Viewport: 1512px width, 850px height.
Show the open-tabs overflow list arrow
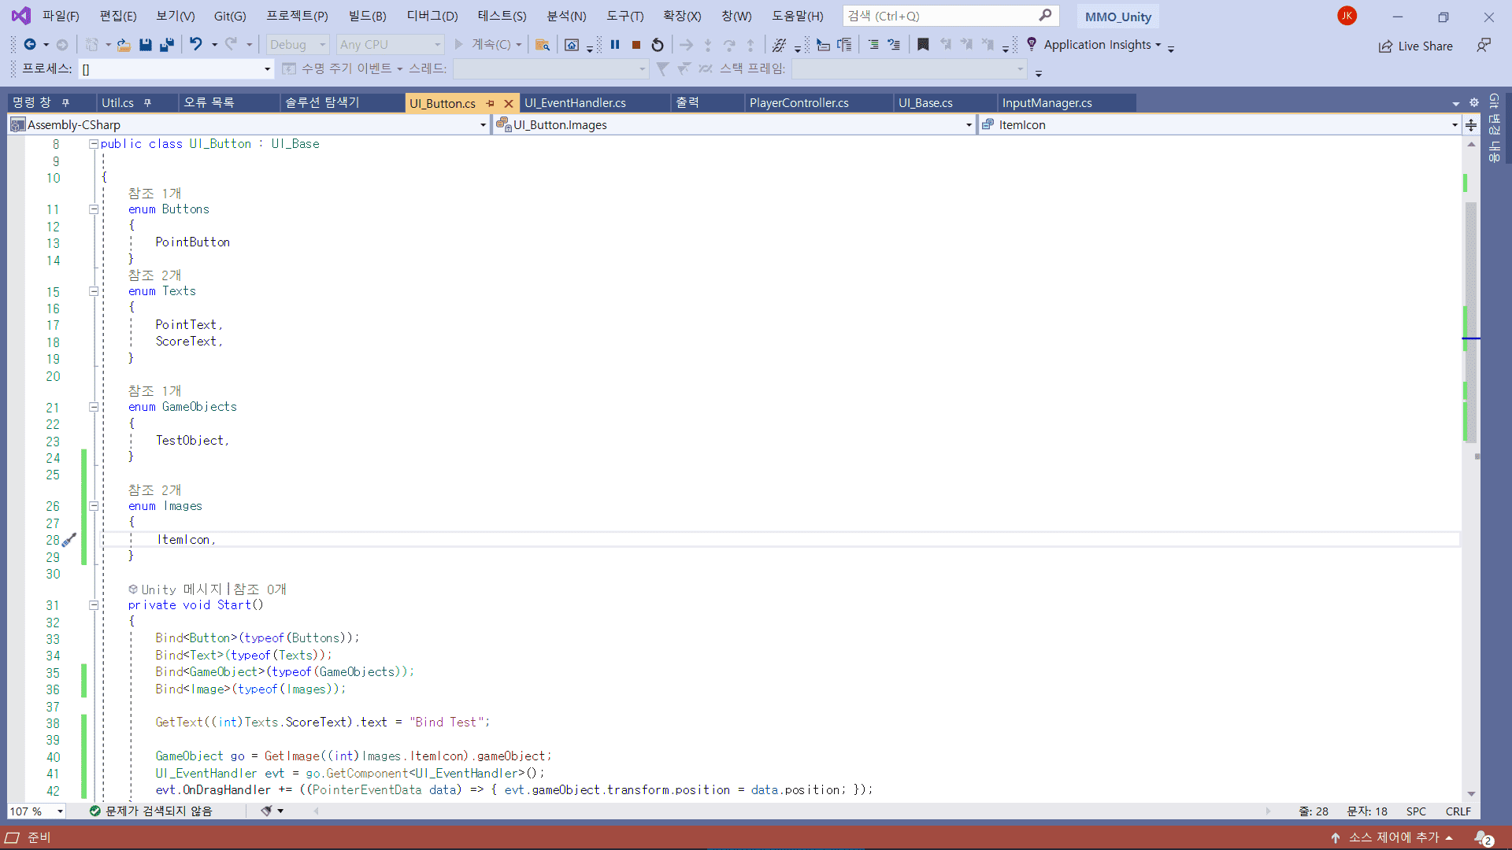[1456, 103]
